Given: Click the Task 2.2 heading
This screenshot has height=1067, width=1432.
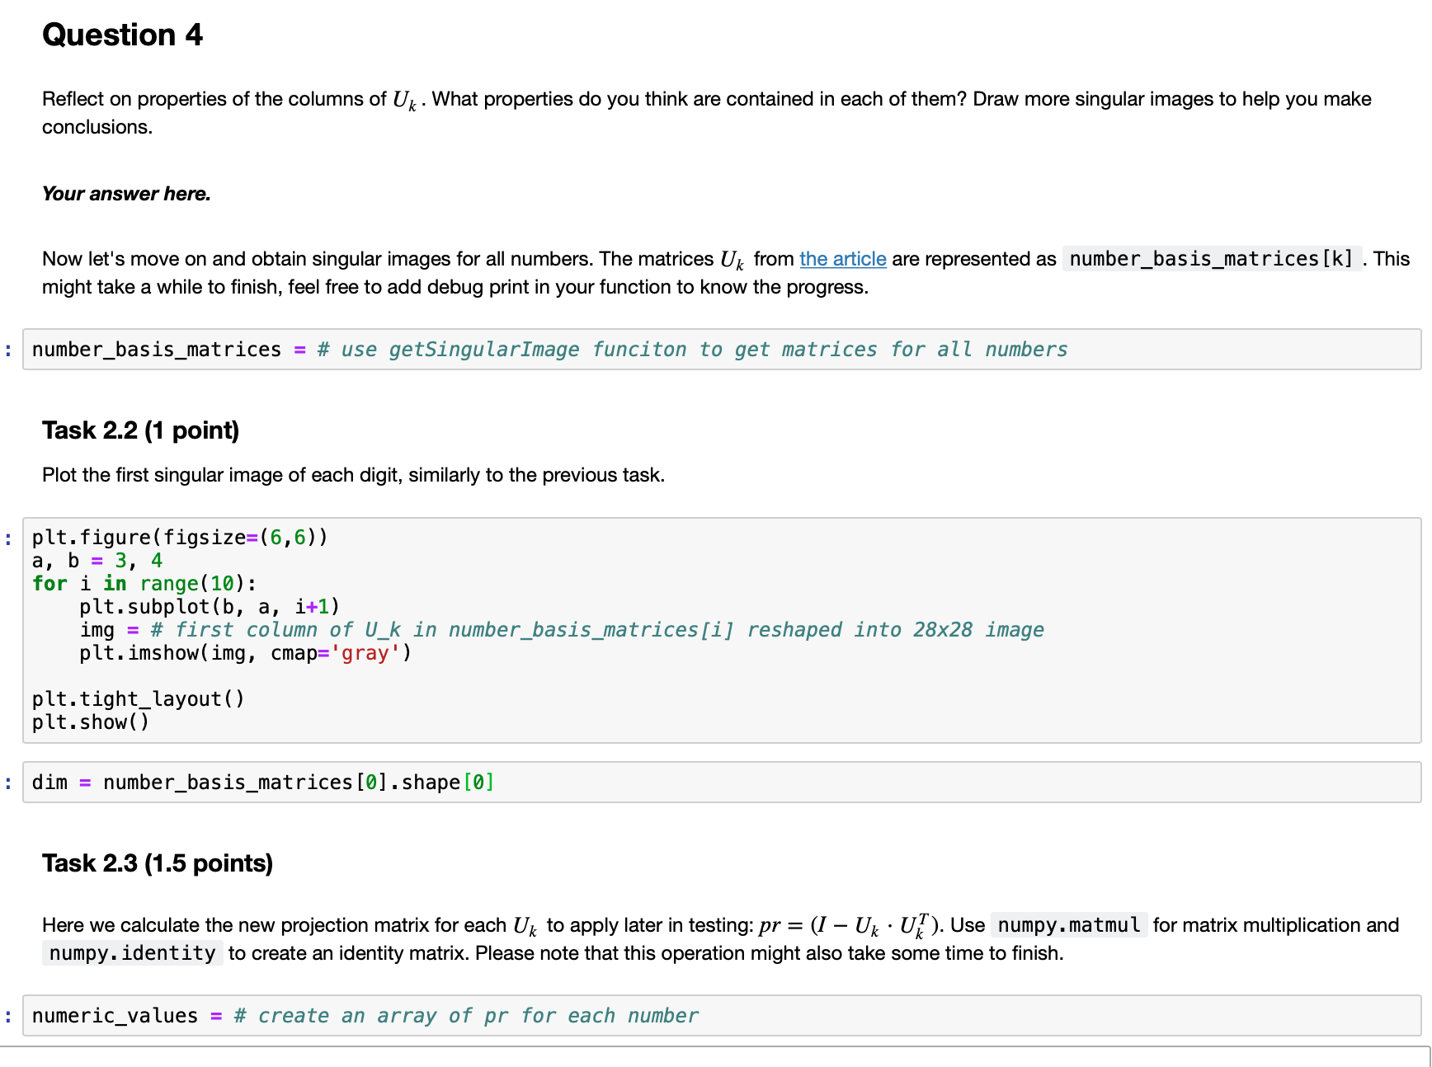Looking at the screenshot, I should (140, 430).
